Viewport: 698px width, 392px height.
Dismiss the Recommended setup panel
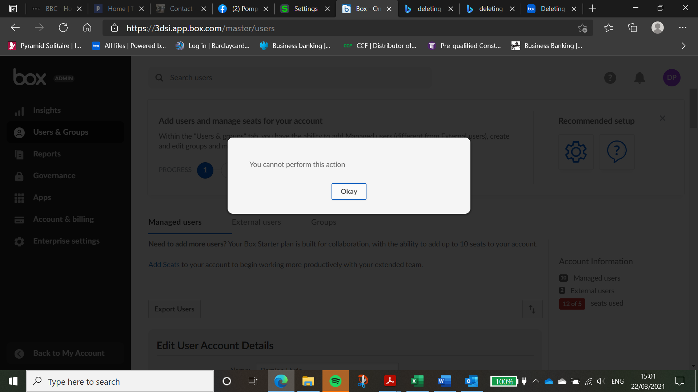(662, 118)
